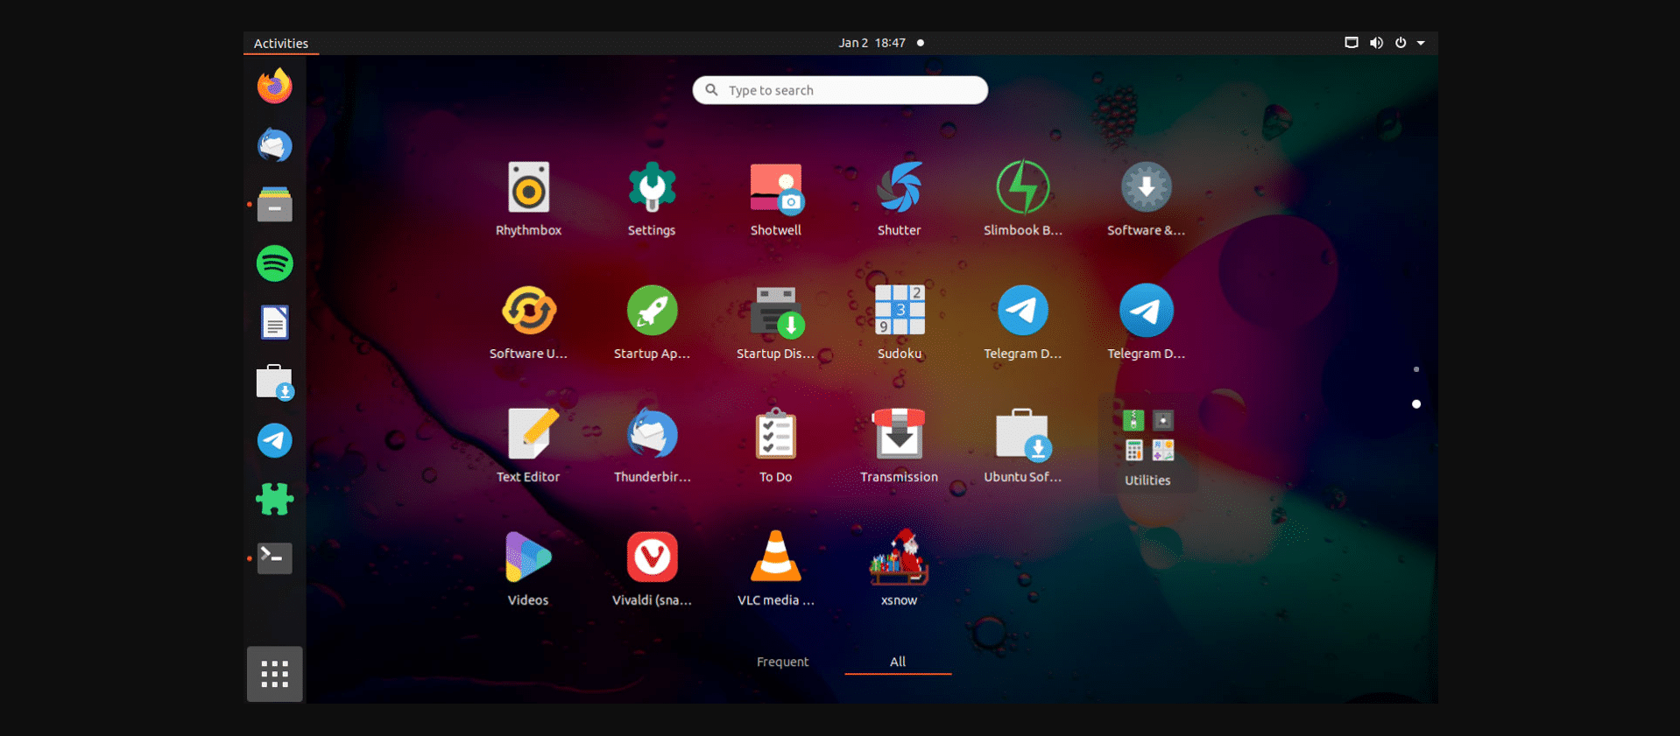Toggle the Show Applications grid button
This screenshot has height=736, width=1680.
click(275, 674)
